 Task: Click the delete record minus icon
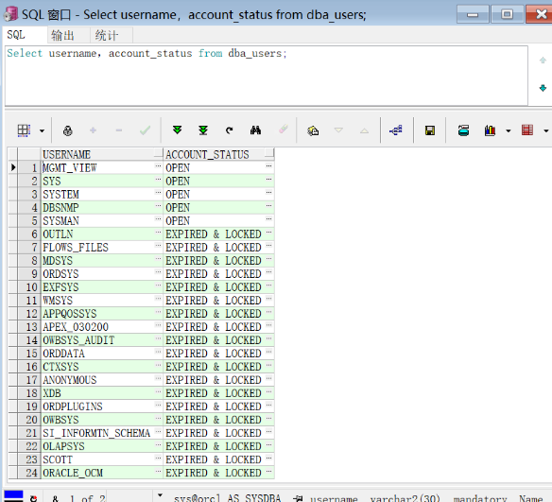119,130
